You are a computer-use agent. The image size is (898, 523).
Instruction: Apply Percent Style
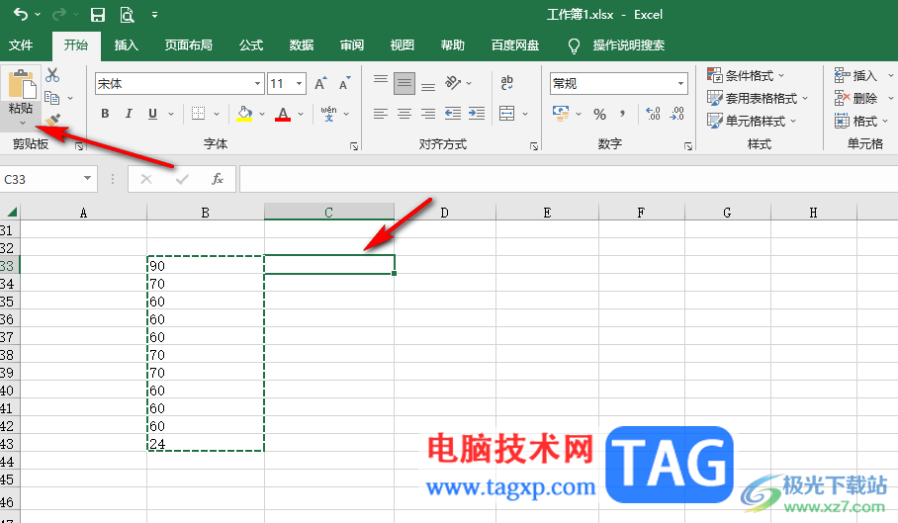[599, 114]
